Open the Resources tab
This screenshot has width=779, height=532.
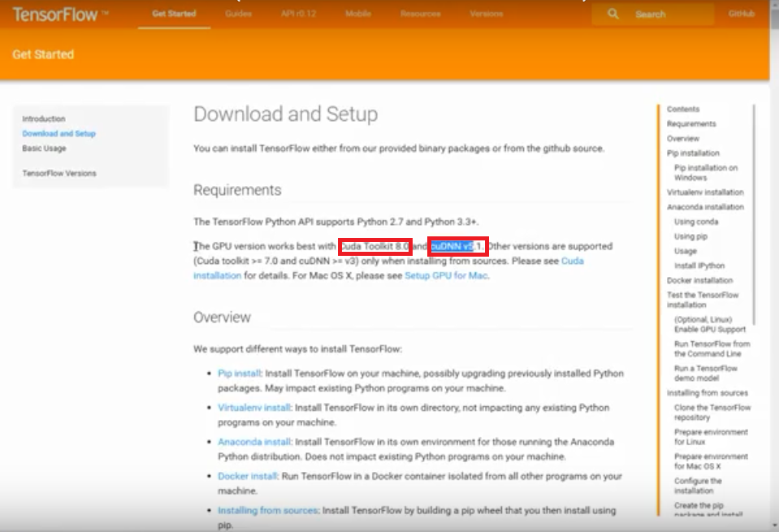click(420, 14)
